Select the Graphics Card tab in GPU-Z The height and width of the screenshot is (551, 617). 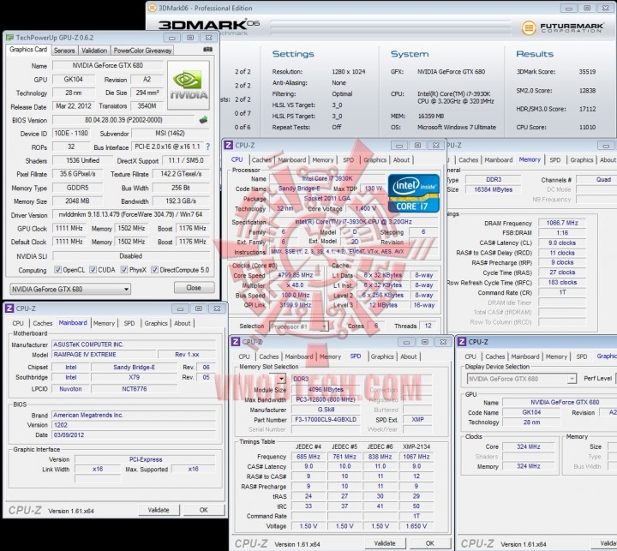(28, 50)
